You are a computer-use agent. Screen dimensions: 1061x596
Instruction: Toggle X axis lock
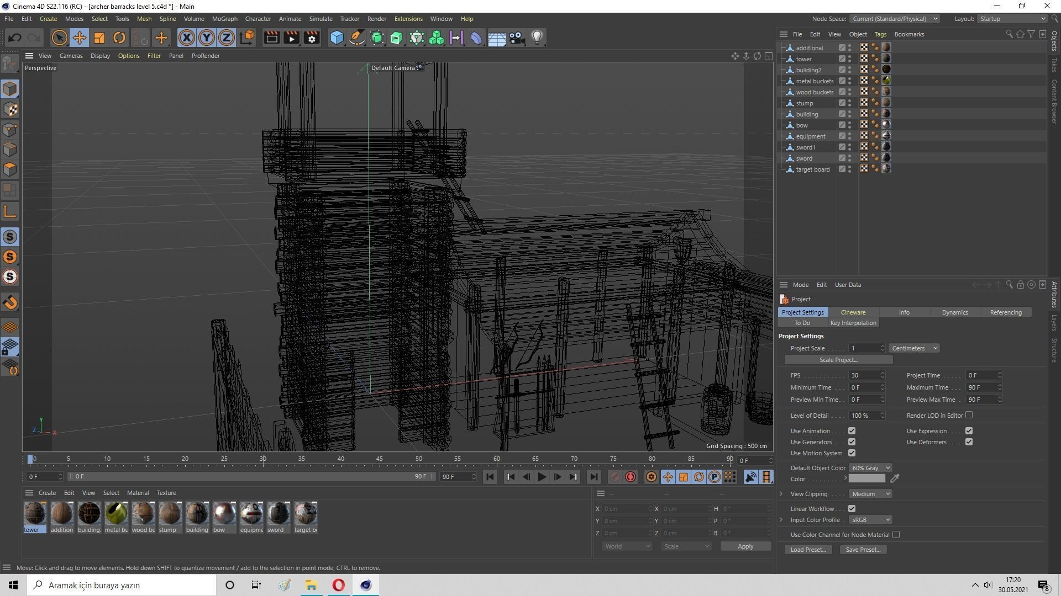(186, 38)
